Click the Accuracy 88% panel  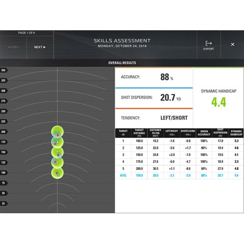pyautogui.click(x=154, y=78)
